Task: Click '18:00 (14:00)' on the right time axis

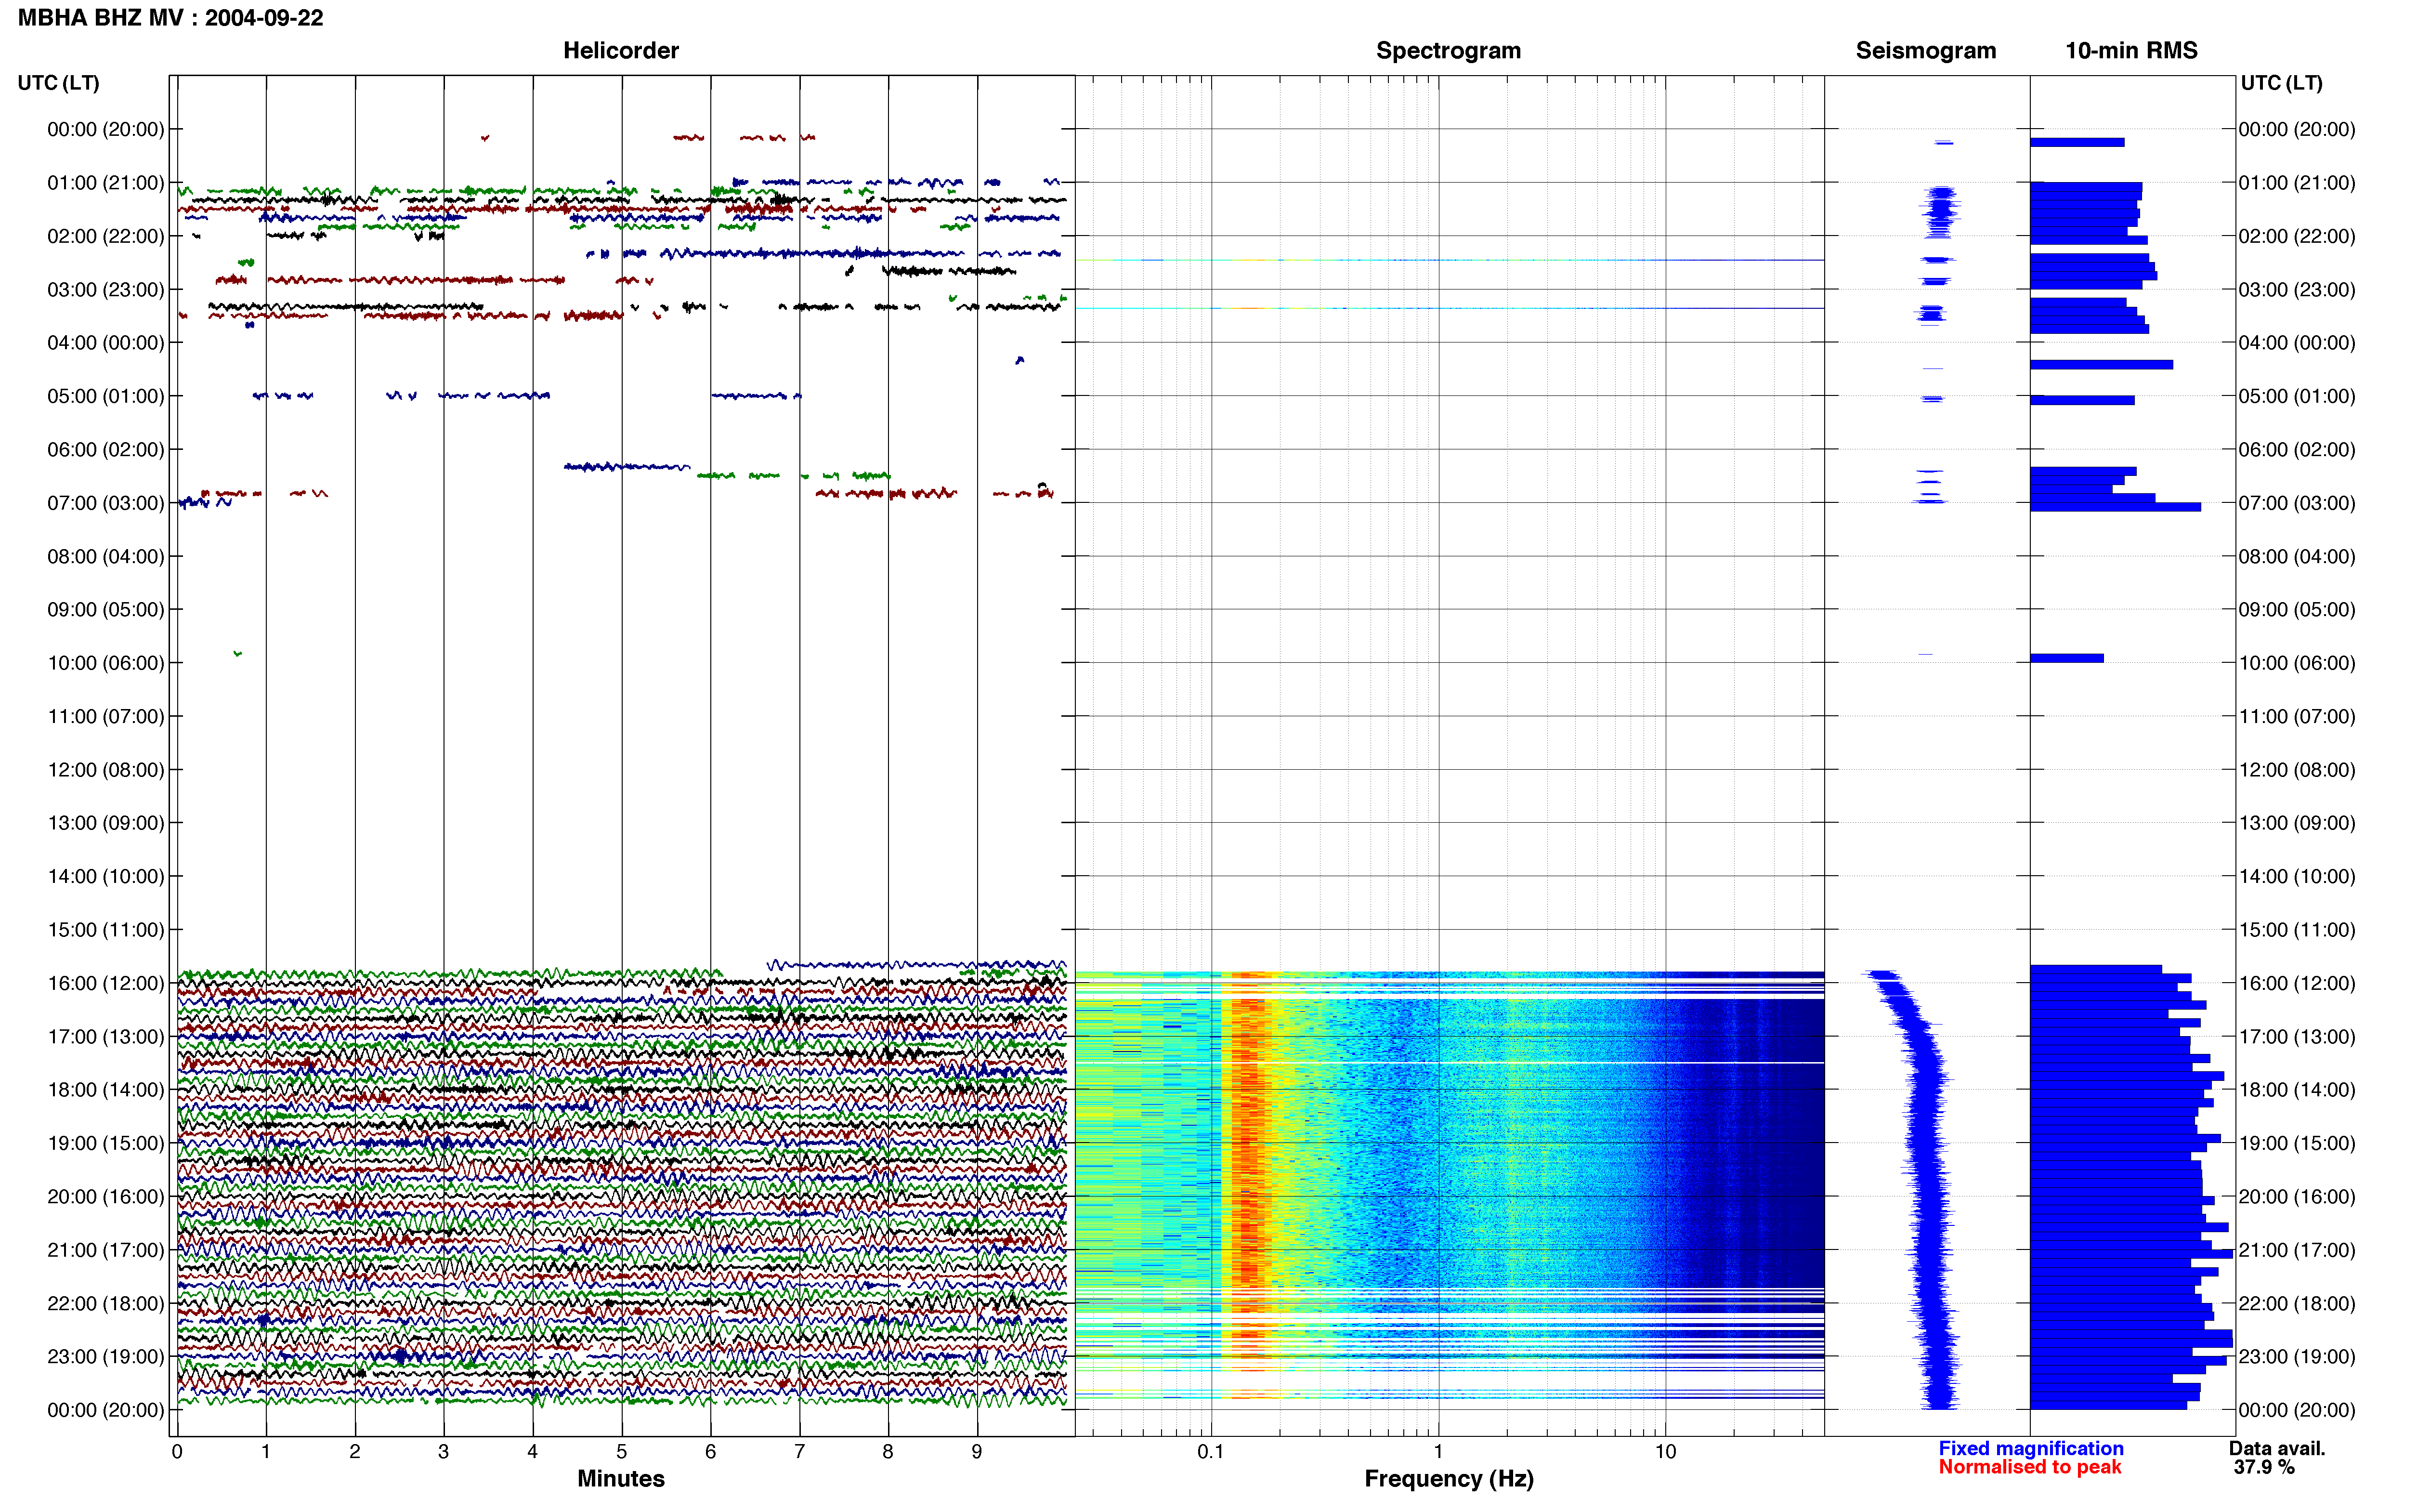Action: click(2297, 1090)
